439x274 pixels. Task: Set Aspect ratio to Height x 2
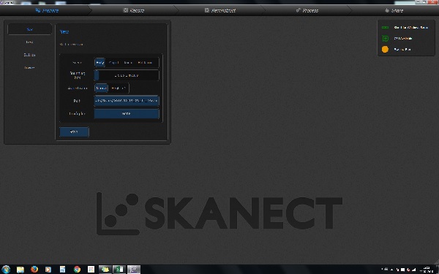[x=119, y=88]
